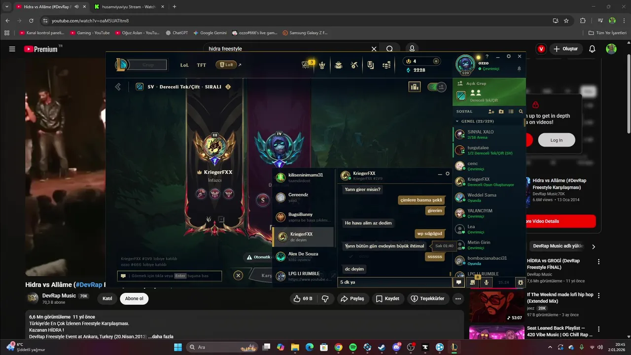Screen dimensions: 631x355
Task: Switch to LoL tab
Action: 184,65
